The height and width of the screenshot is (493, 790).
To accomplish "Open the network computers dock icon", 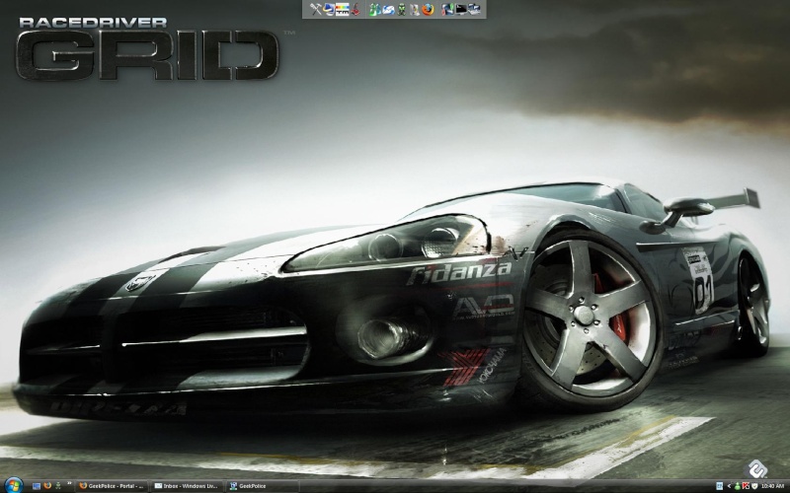I will [x=474, y=9].
